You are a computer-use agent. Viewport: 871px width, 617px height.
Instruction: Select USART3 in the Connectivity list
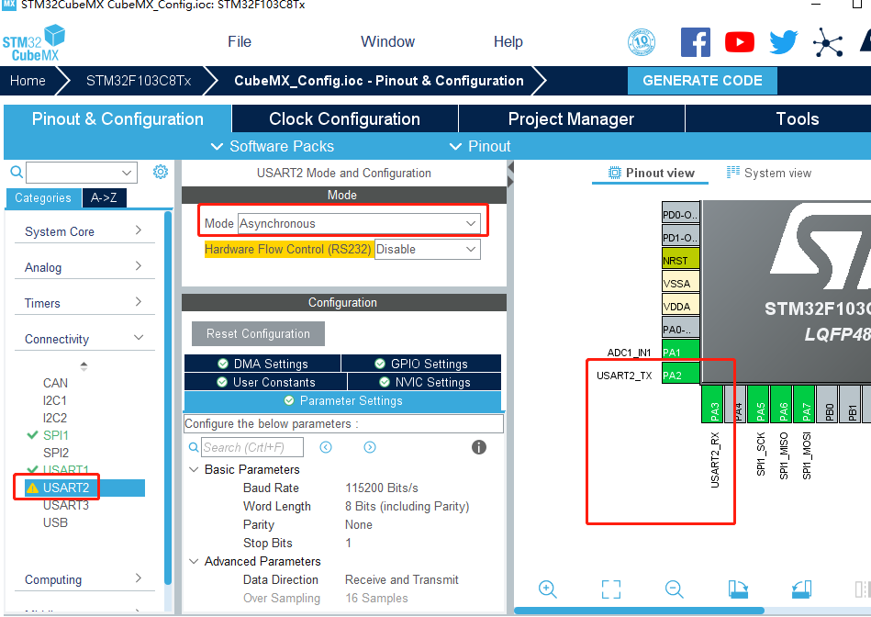point(65,505)
